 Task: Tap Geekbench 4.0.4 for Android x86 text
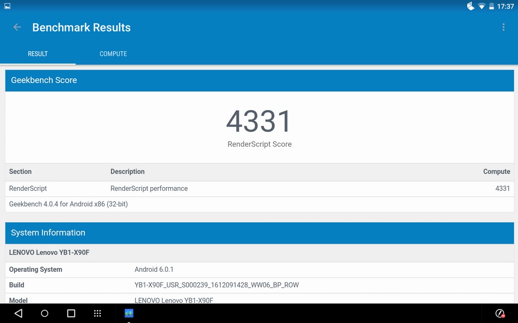[x=68, y=204]
